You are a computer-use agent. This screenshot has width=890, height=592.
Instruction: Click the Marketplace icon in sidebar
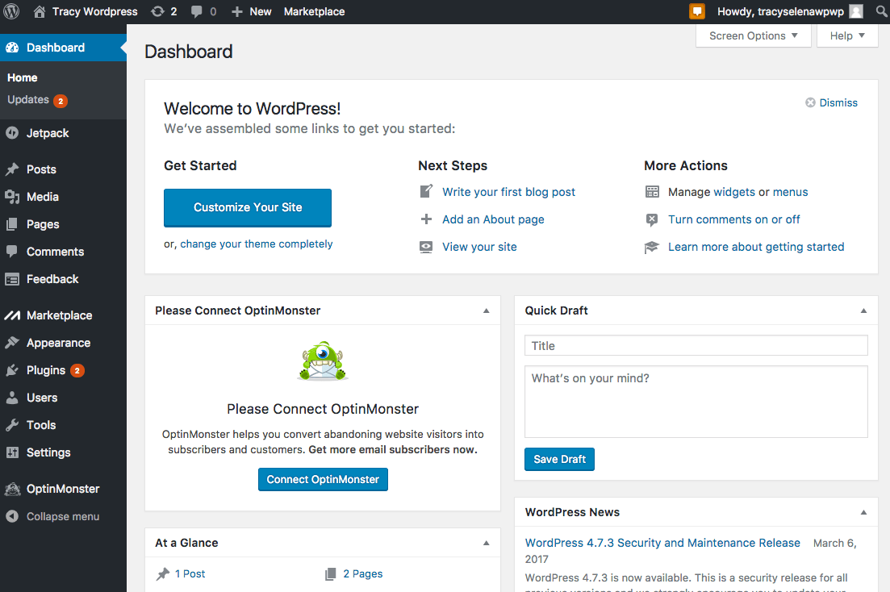coord(12,315)
